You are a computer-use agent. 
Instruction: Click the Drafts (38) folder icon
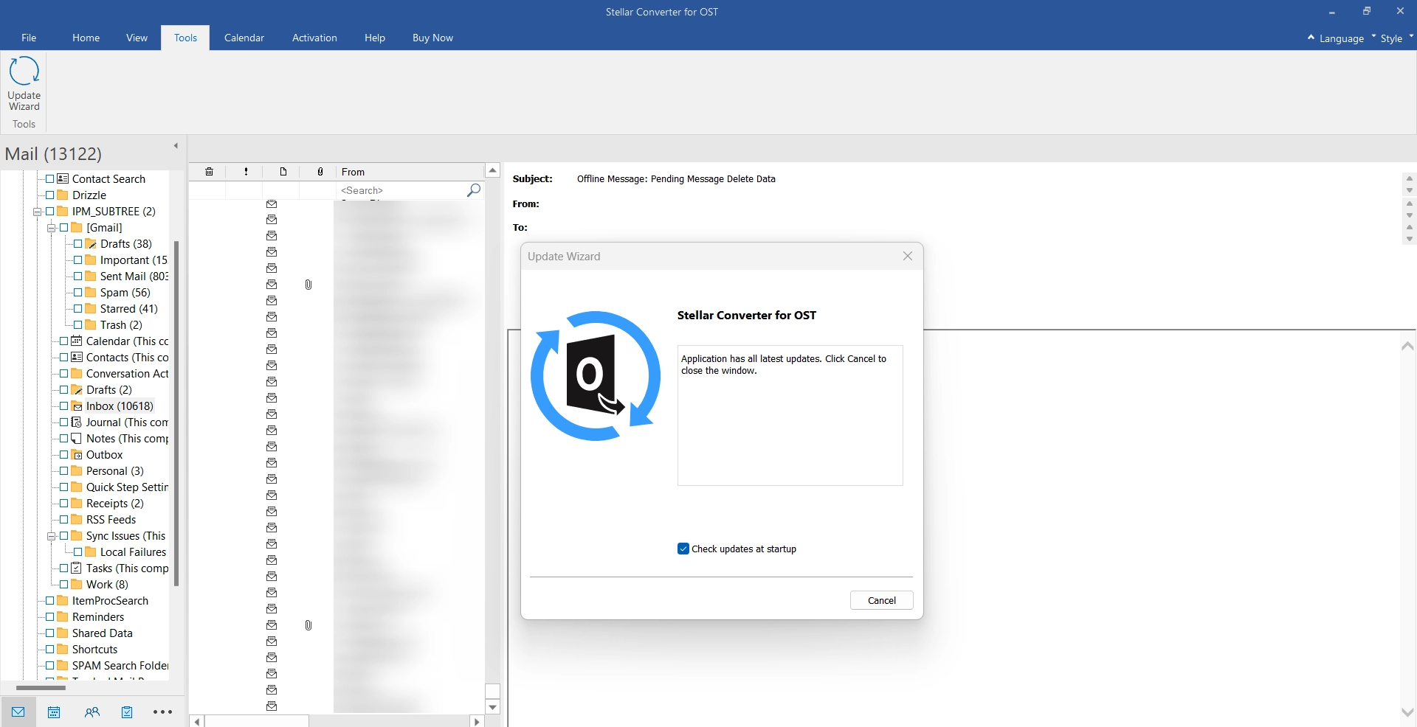point(91,244)
